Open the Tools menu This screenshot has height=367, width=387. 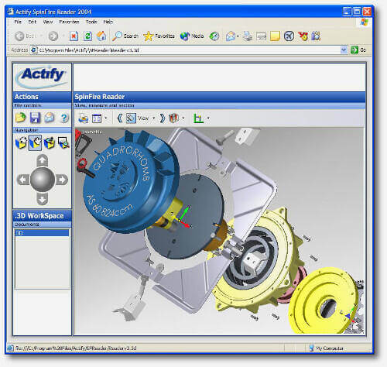[91, 22]
